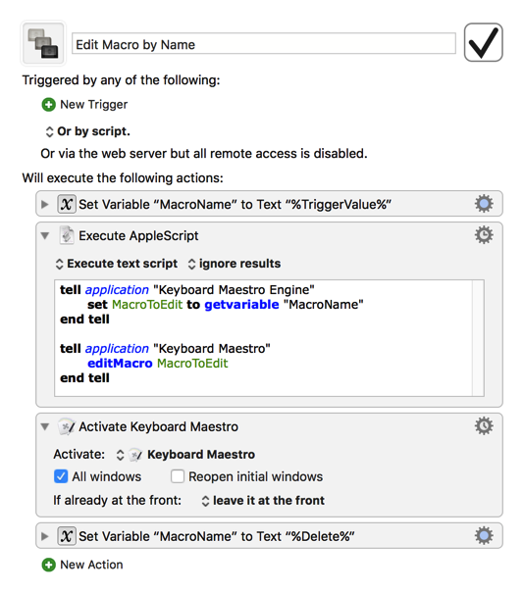
Task: Expand the Set Variable %TriggerValue% action
Action: (44, 204)
